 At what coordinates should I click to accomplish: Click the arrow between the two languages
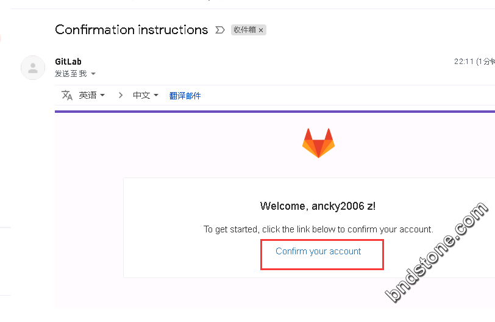pos(121,95)
